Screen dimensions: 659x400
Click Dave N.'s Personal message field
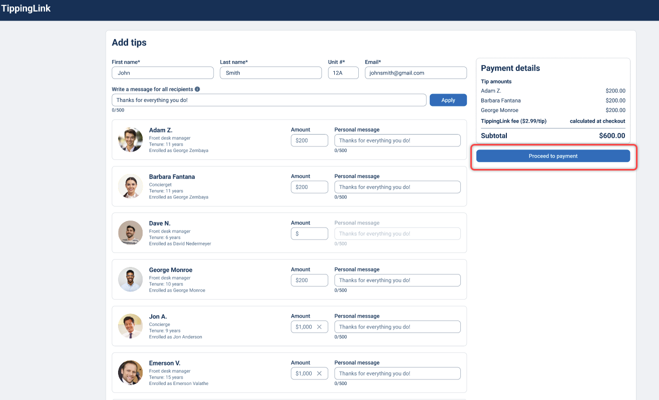pos(397,233)
